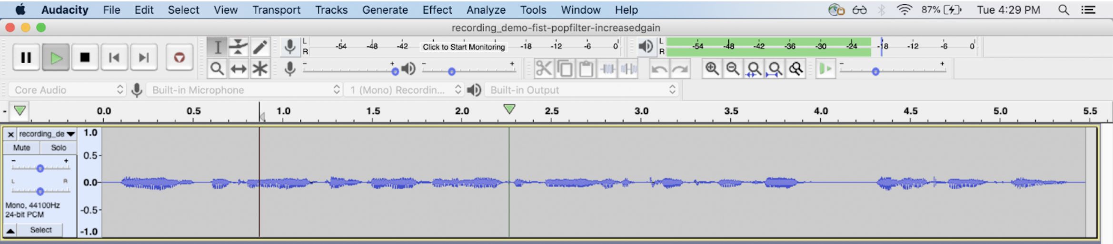The image size is (1113, 244).
Task: Select the Envelope tool
Action: coord(238,47)
